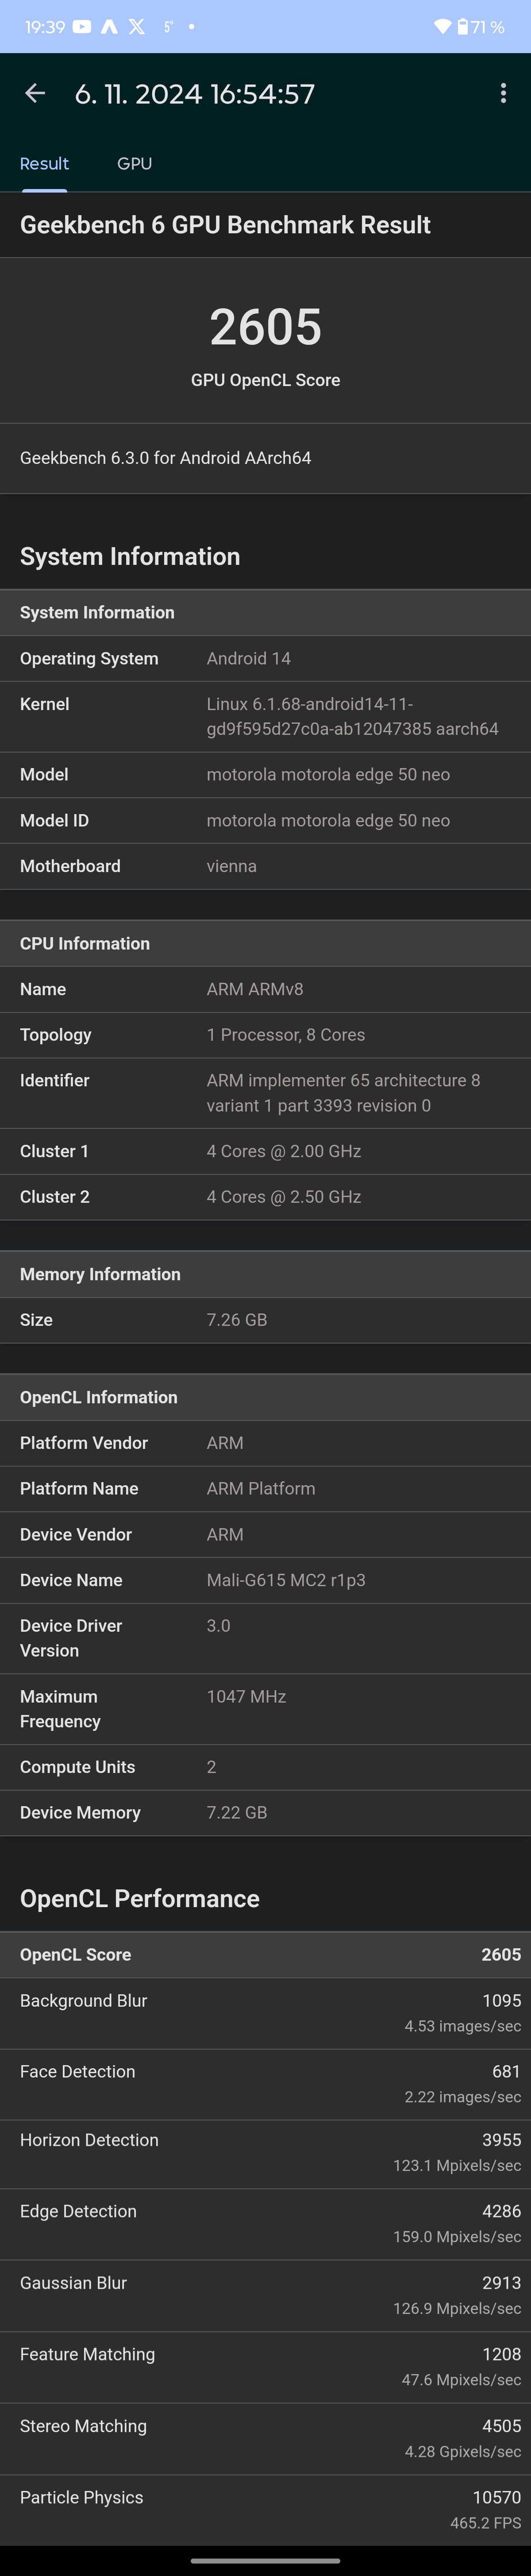Select the Kernel row in System Information
This screenshot has width=531, height=2576.
click(265, 716)
